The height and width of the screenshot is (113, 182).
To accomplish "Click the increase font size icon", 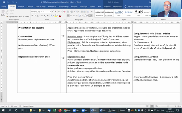I will tap(53, 12).
